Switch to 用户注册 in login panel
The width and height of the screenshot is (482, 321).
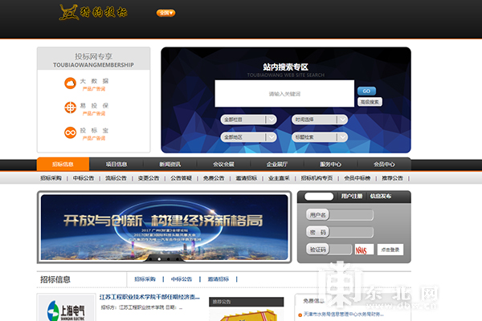point(352,196)
